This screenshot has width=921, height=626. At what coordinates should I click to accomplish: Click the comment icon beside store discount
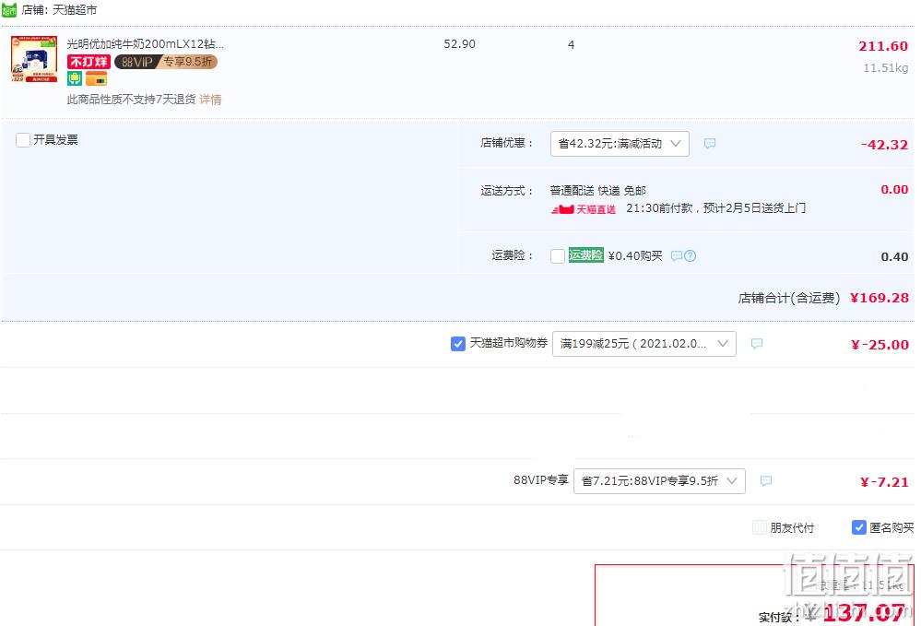(x=710, y=143)
